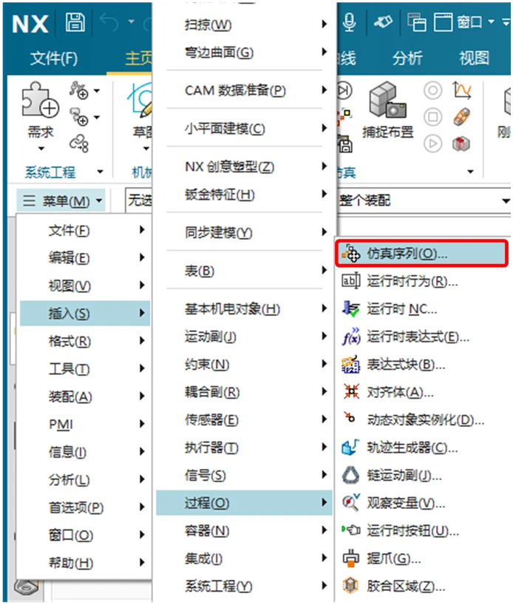Click the 对齐体 icon
This screenshot has height=605, width=513.
(x=351, y=392)
